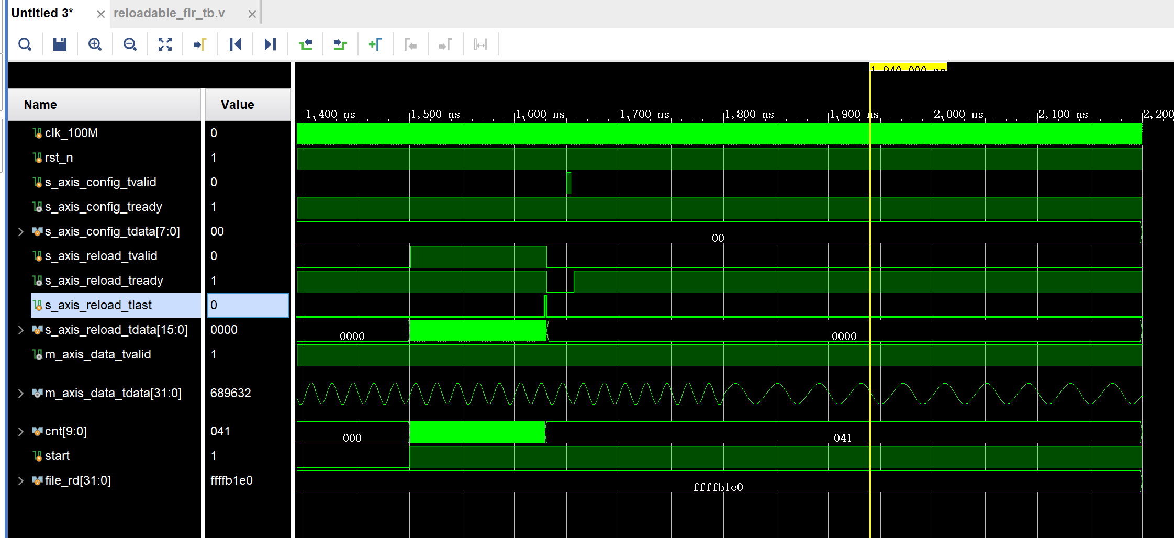Select the m_axis_data_tvalid signal
1174x538 pixels.
[x=98, y=354]
